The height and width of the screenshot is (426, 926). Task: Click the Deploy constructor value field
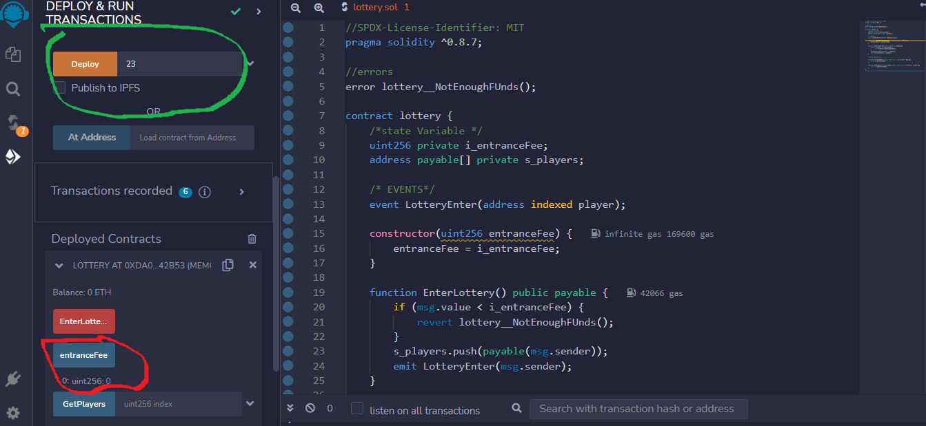coord(180,64)
